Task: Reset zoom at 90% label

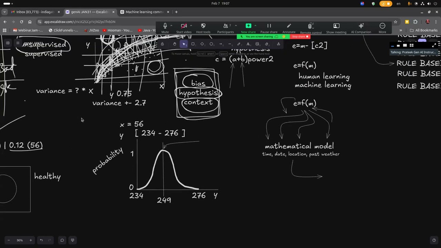Action: pyautogui.click(x=20, y=240)
